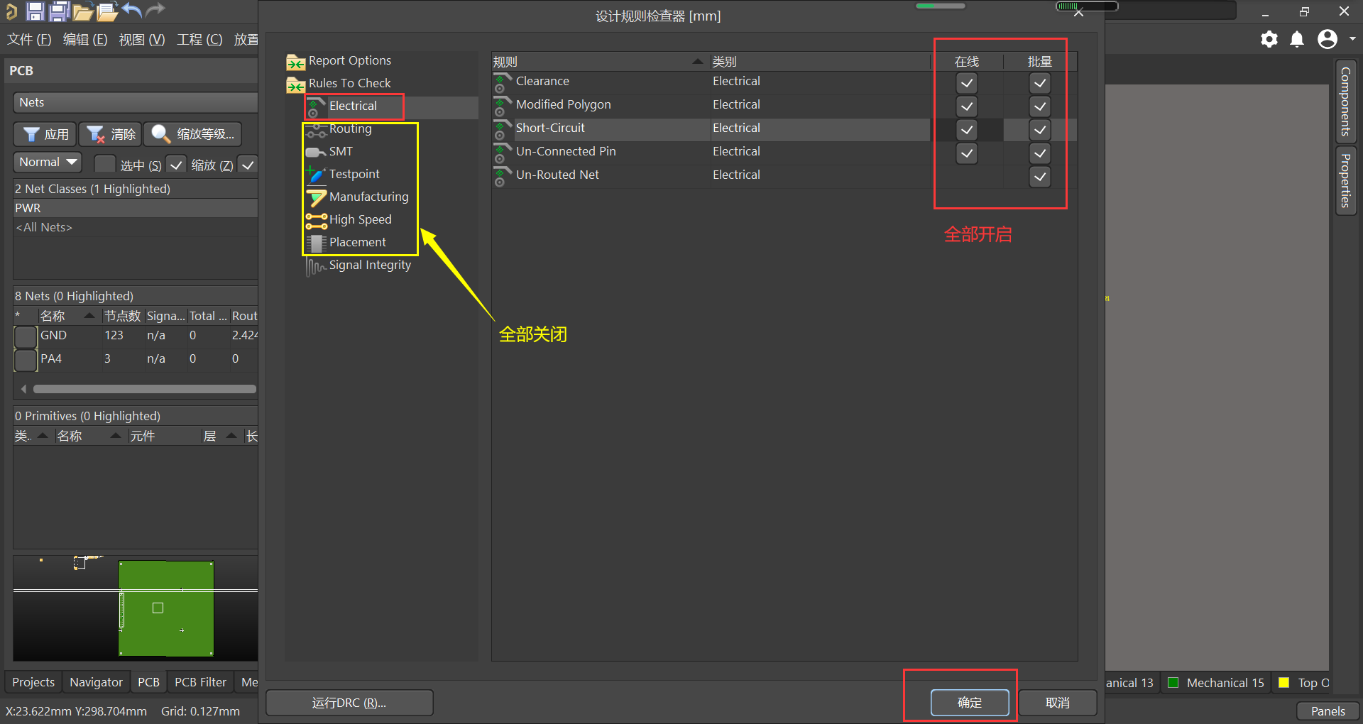Viewport: 1363px width, 724px height.
Task: Toggle online check for Clearance
Action: (x=967, y=83)
